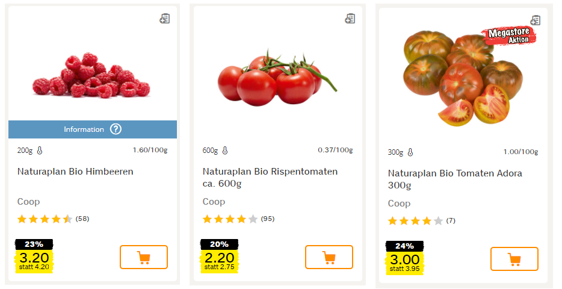Open Naturaplan Bio Tomaten Adora title
Viewport: 562px width, 289px height.
[455, 179]
